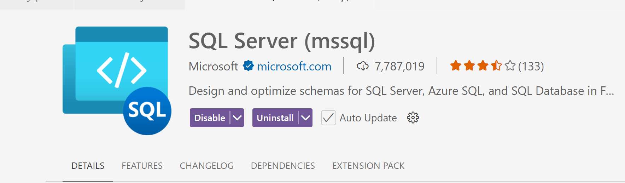Click the Uninstall button
625x183 pixels.
pyautogui.click(x=275, y=118)
